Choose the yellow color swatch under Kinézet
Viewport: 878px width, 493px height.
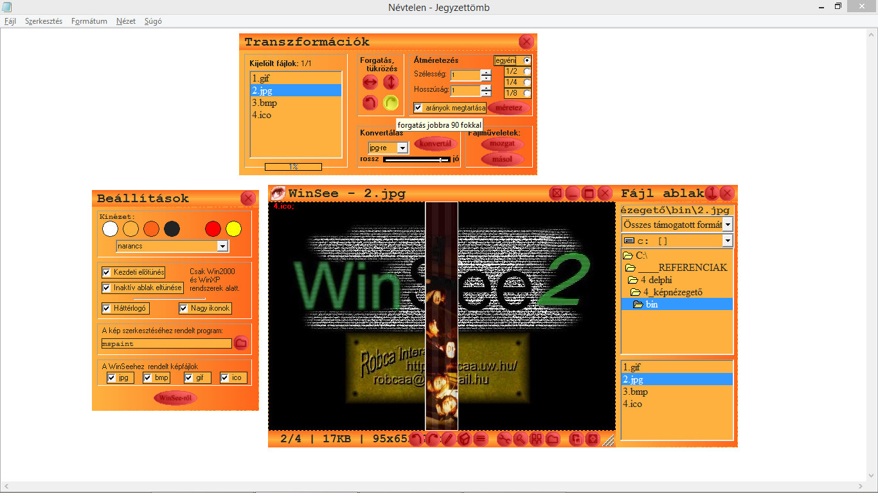[233, 229]
